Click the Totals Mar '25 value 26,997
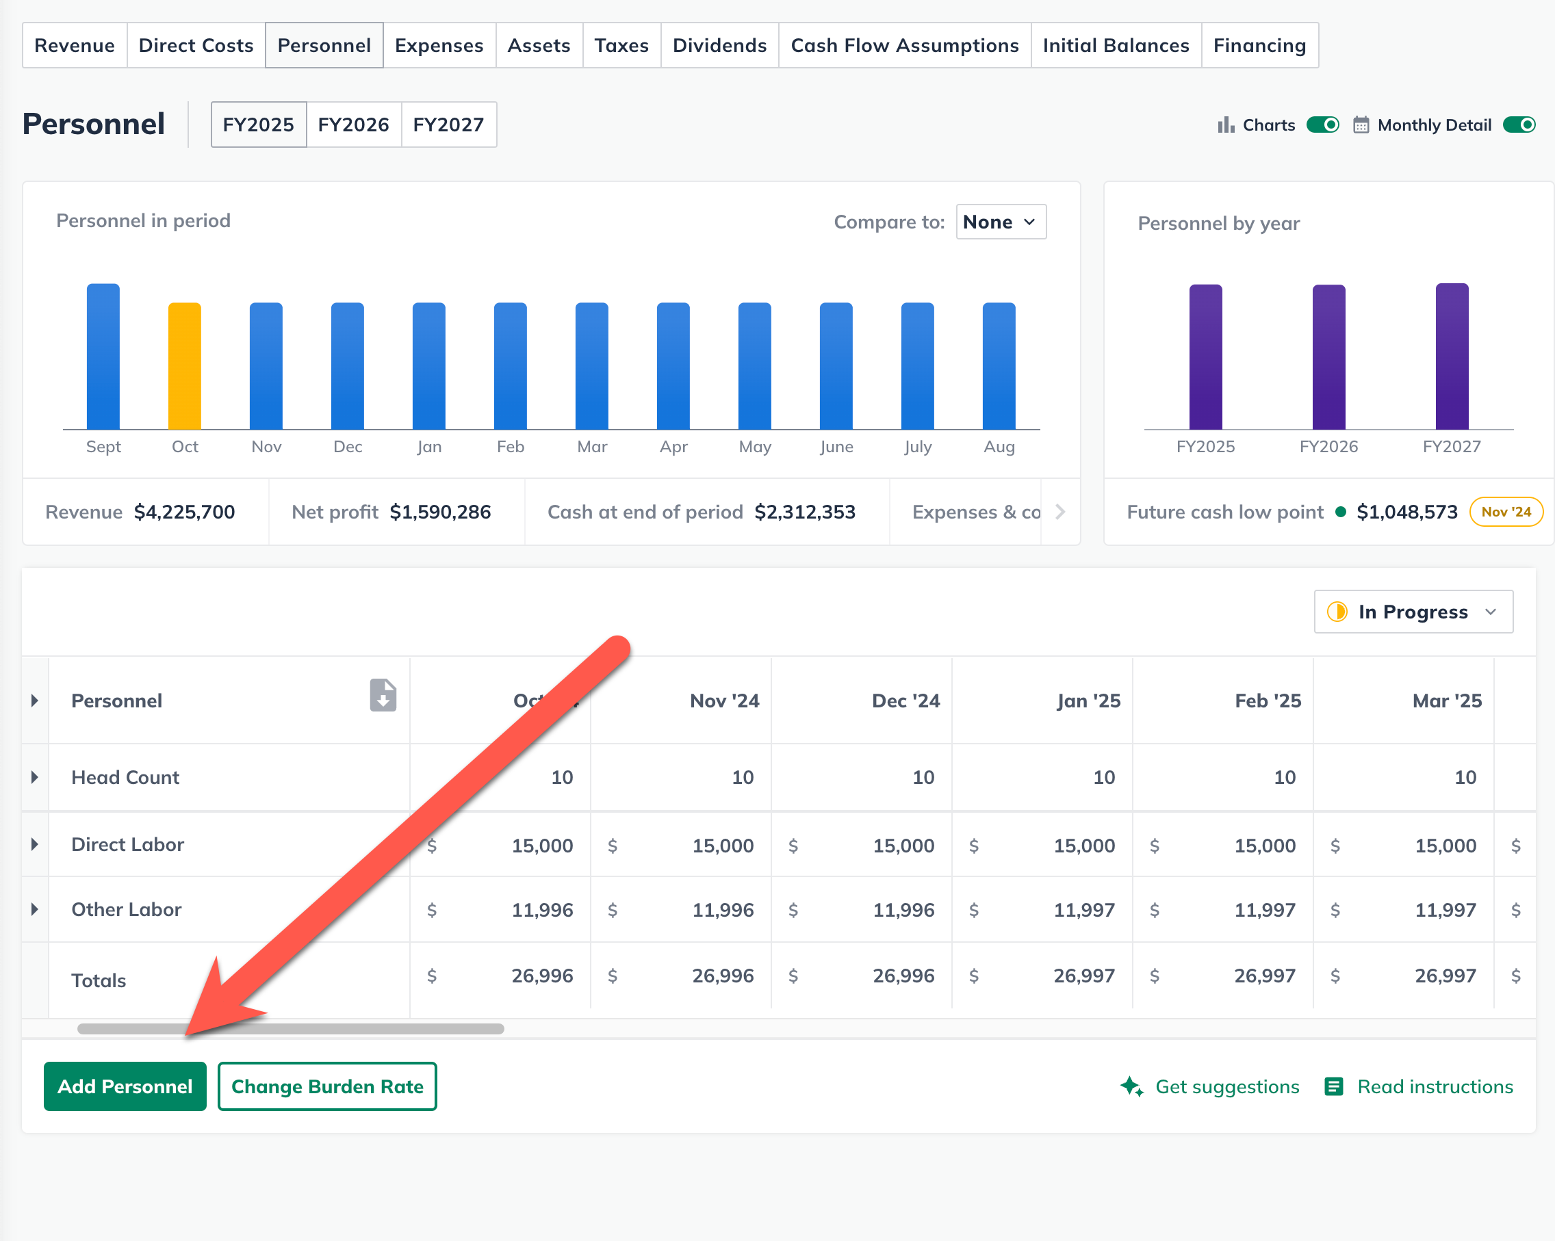The width and height of the screenshot is (1555, 1241). pyautogui.click(x=1445, y=976)
